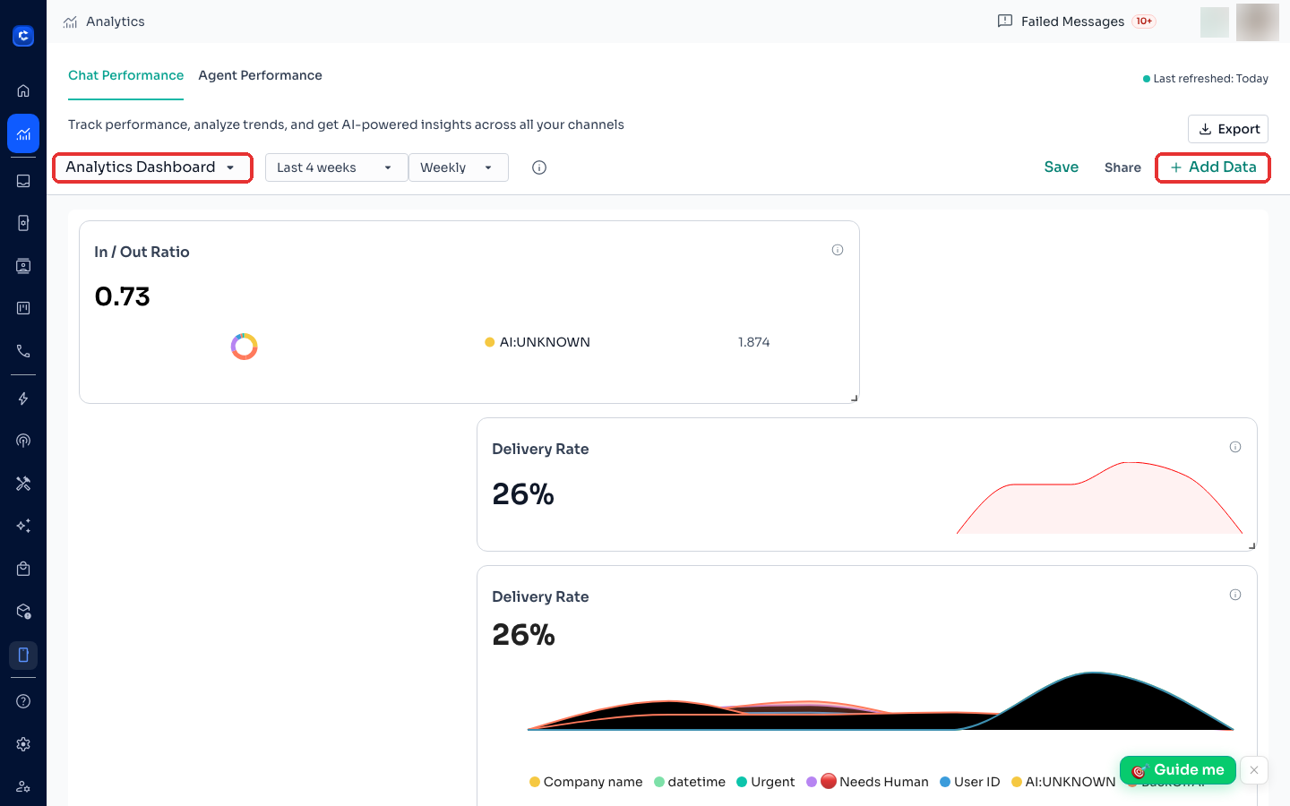
Task: Click resize handle of In / Out Ratio card
Action: click(x=855, y=399)
